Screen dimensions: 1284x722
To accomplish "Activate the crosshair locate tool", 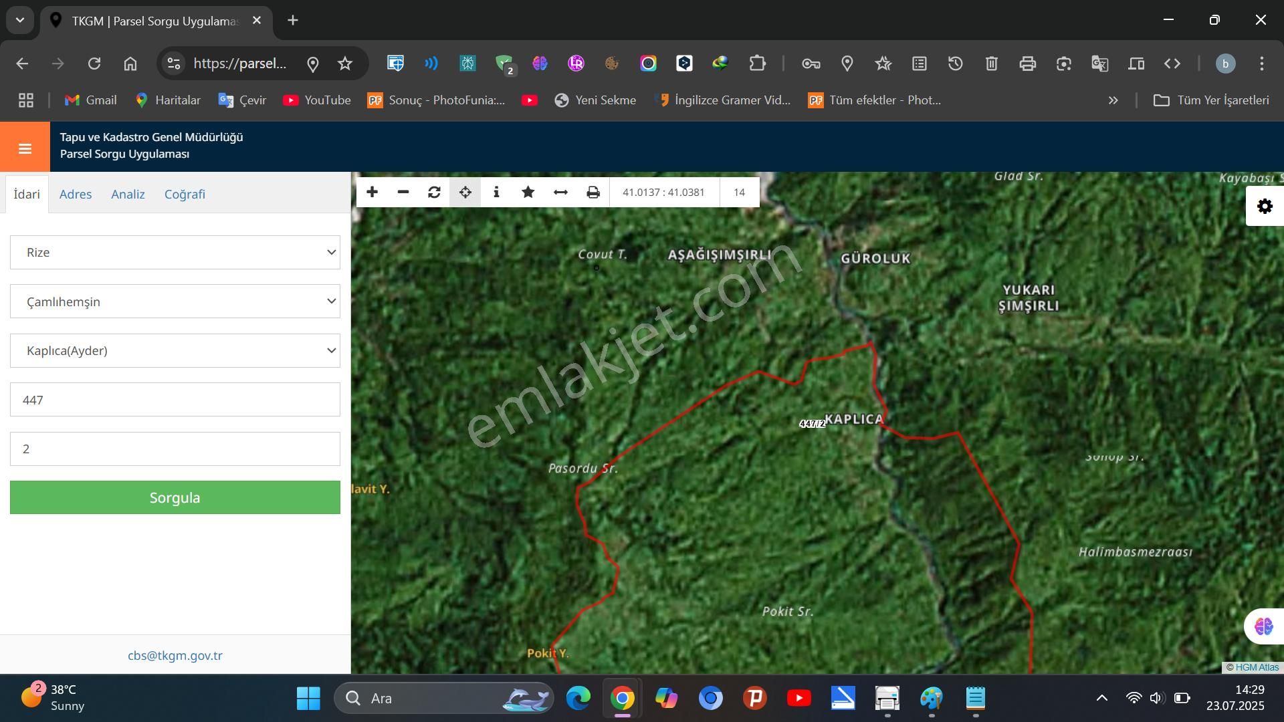I will coord(465,193).
